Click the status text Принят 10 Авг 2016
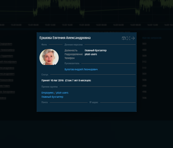The width and height of the screenshot is (173, 148). click(53, 80)
